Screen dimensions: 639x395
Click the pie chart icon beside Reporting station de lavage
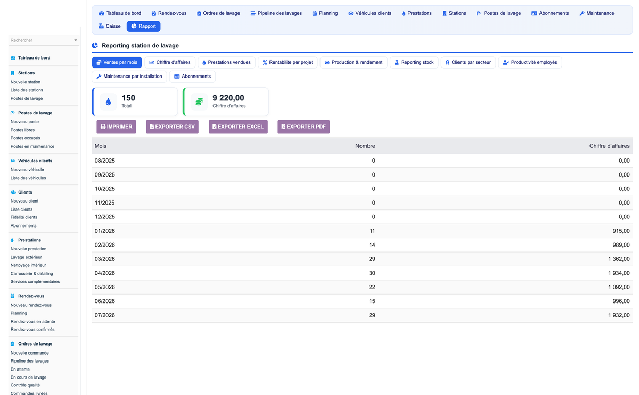[x=95, y=46]
